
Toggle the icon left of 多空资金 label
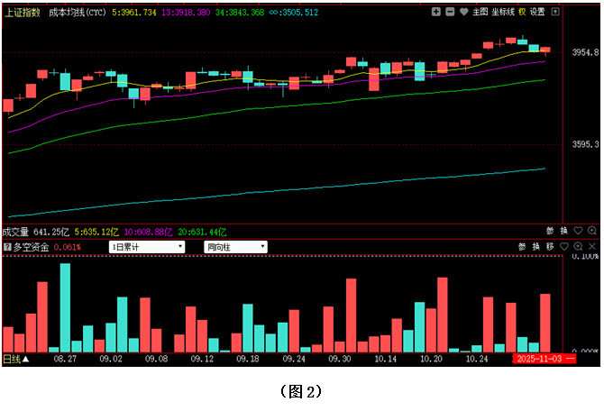coord(7,246)
